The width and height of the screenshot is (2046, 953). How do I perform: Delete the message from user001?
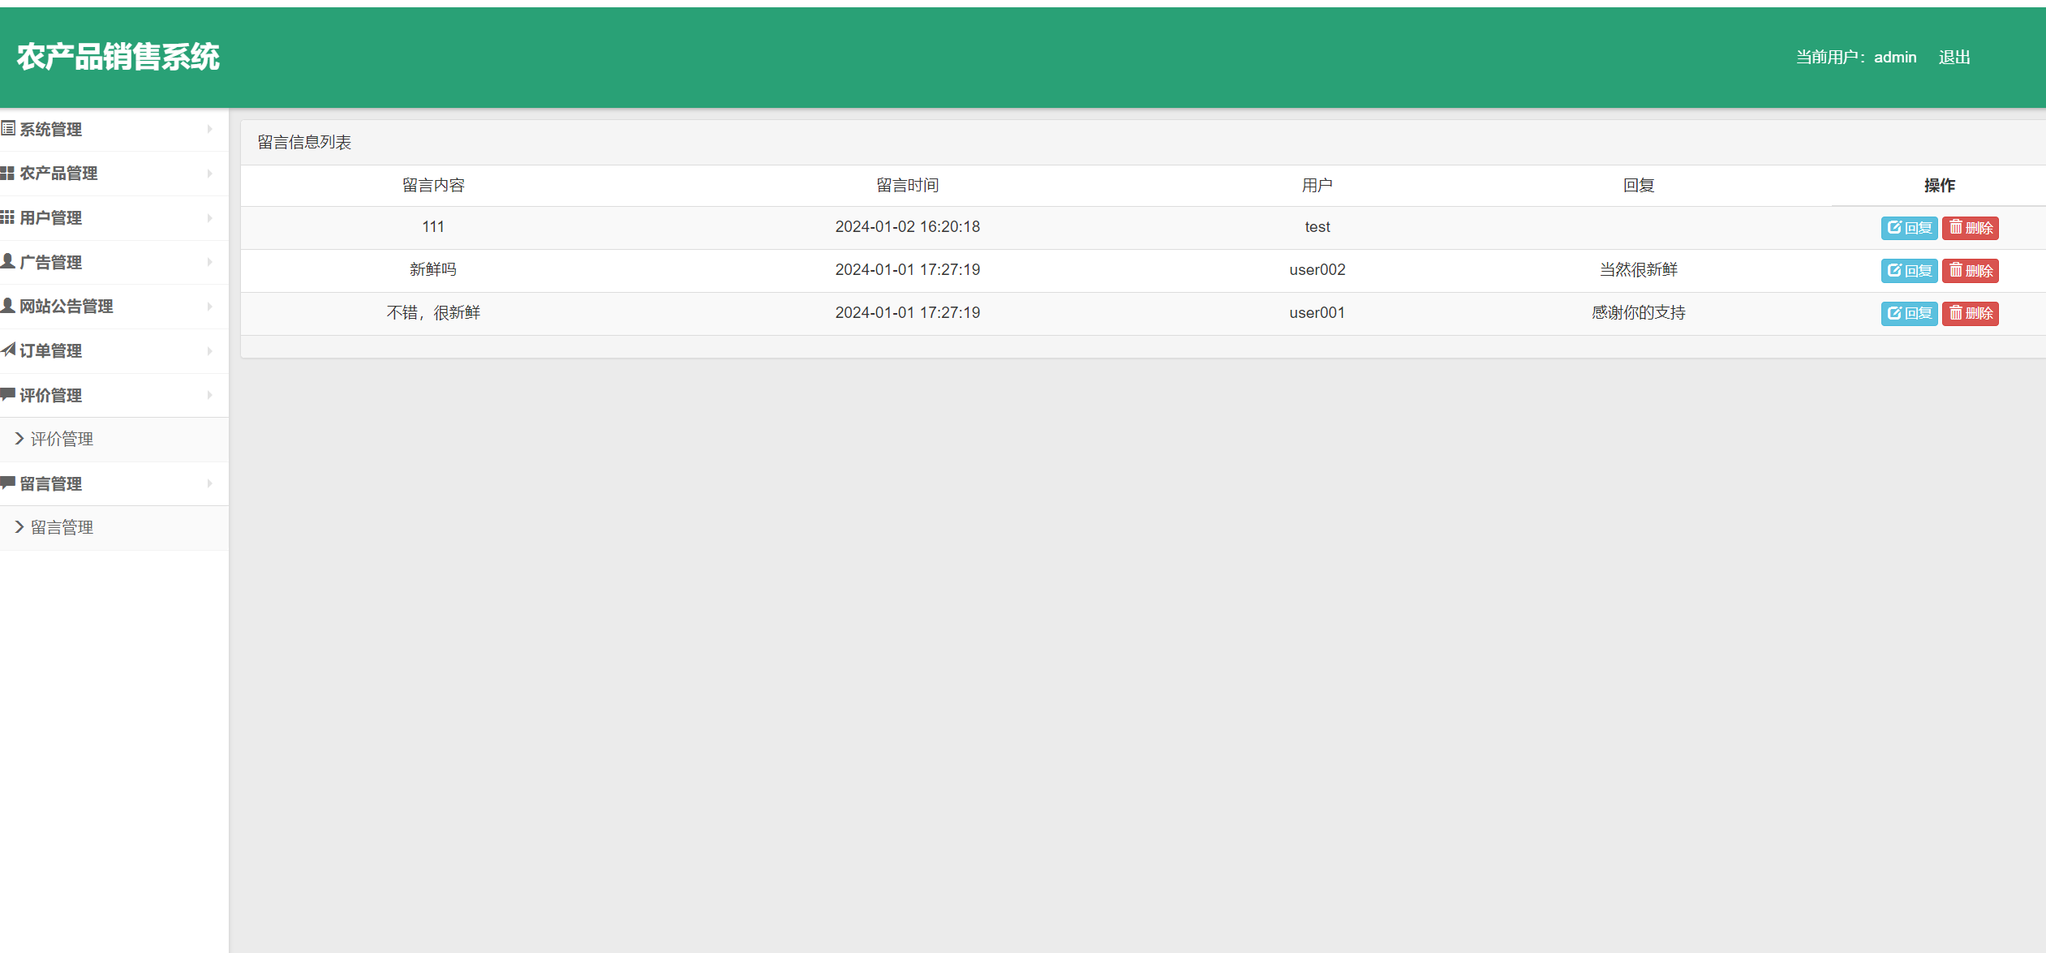click(x=1970, y=314)
